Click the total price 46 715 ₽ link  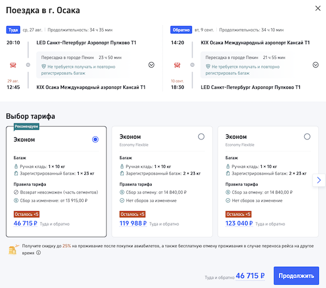click(x=250, y=275)
